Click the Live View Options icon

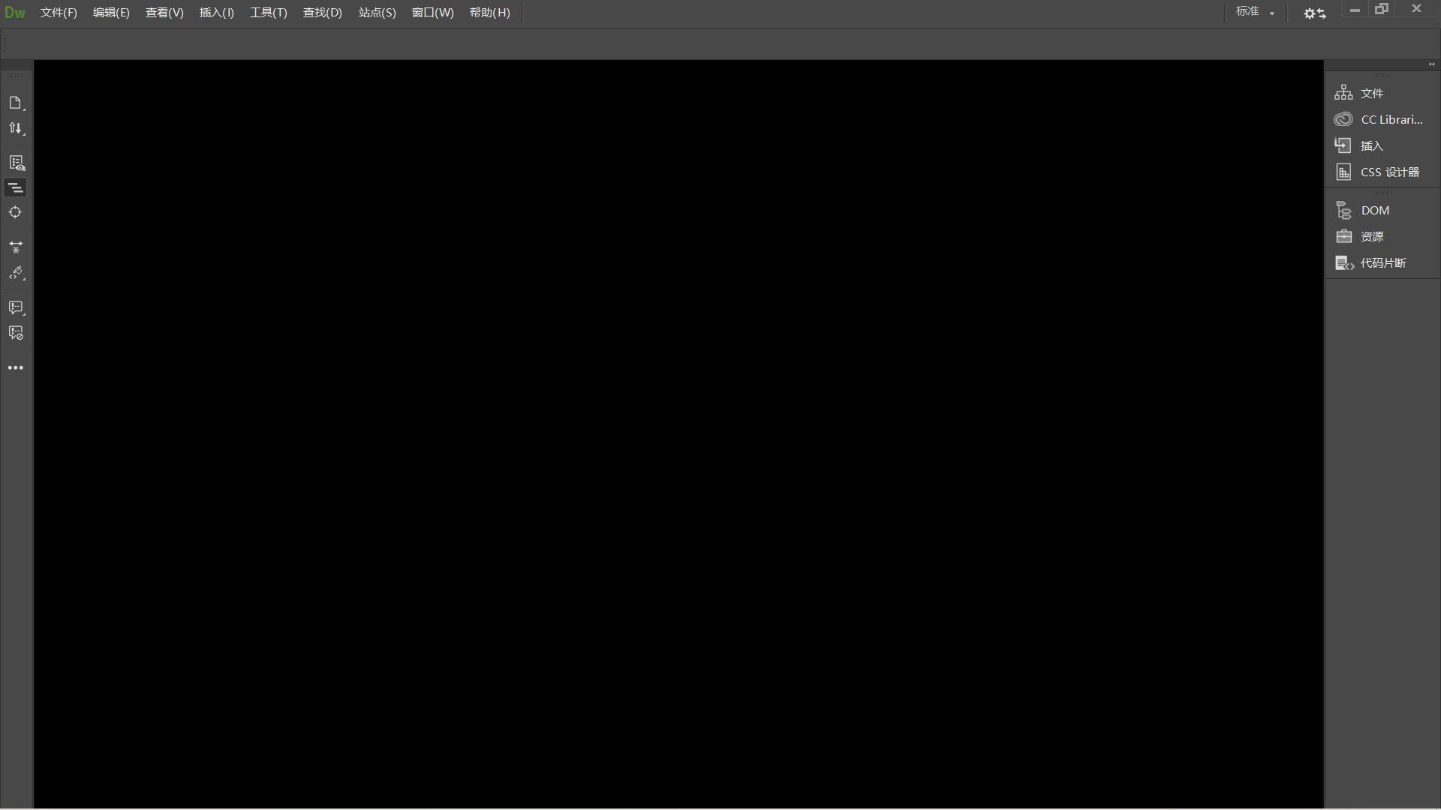point(16,163)
